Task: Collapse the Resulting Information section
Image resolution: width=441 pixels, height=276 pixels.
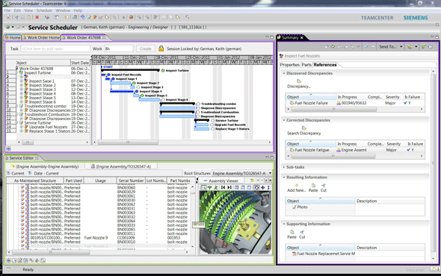Action: [284, 178]
